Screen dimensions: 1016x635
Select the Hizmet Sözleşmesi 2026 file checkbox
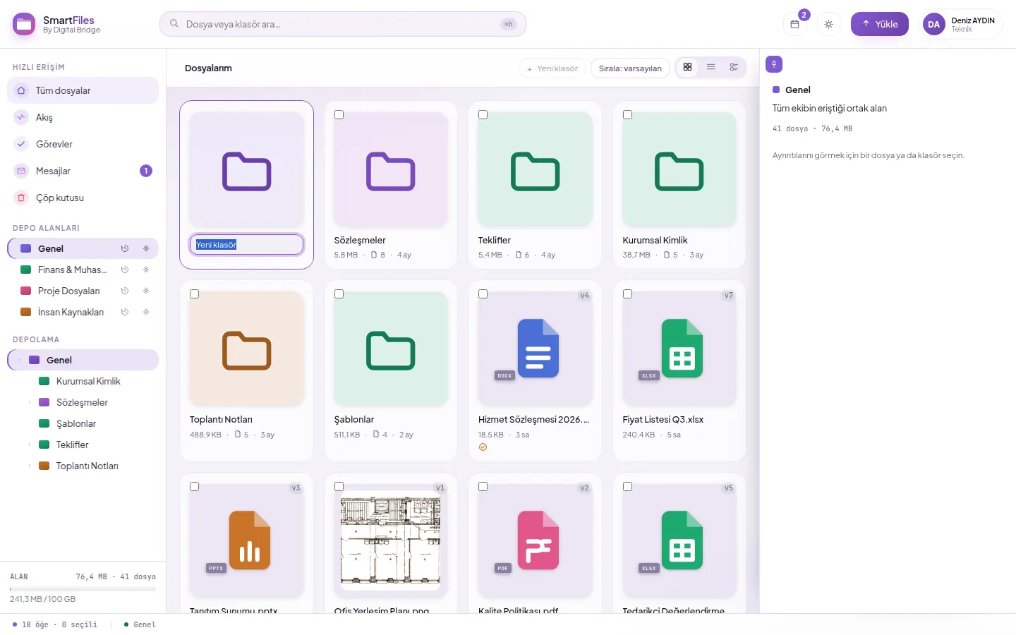(x=483, y=294)
